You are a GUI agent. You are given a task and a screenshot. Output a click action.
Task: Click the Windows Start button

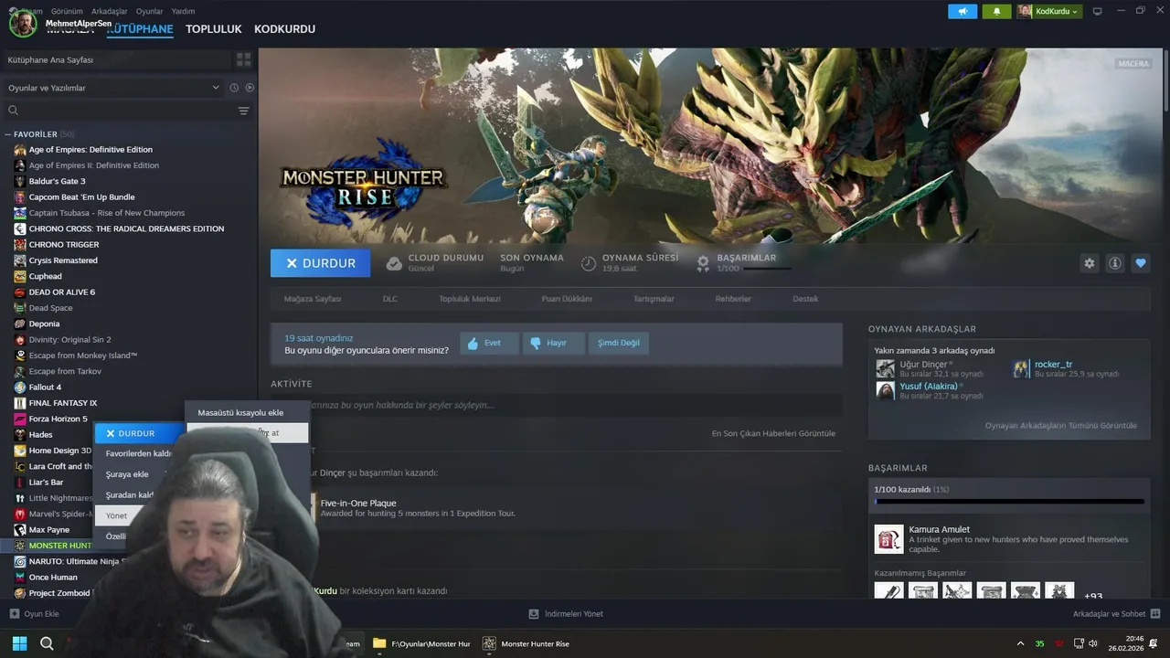click(19, 643)
